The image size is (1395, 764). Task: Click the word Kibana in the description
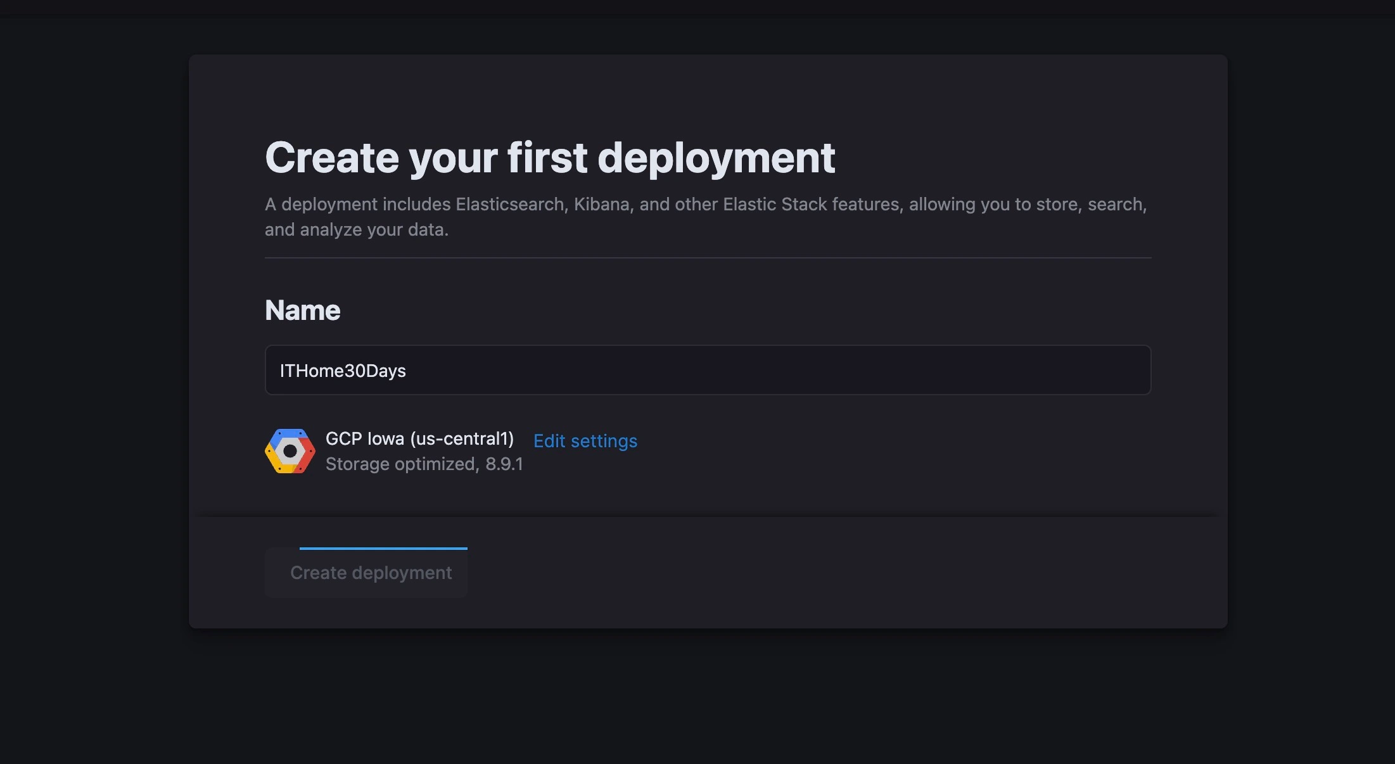pos(602,205)
